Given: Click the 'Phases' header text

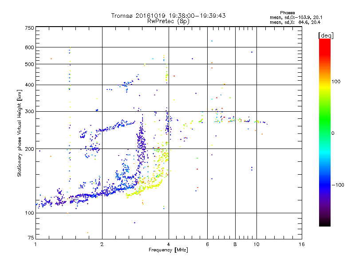Looking at the screenshot, I should [x=287, y=13].
